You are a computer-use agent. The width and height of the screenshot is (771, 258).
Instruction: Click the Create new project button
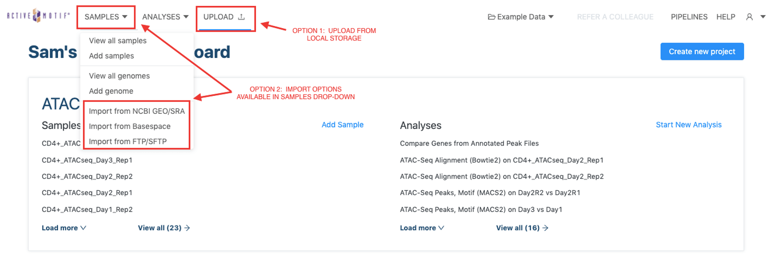click(702, 51)
